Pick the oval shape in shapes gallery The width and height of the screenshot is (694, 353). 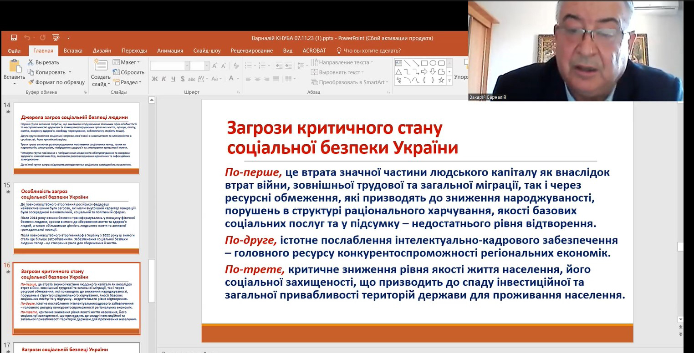[433, 63]
